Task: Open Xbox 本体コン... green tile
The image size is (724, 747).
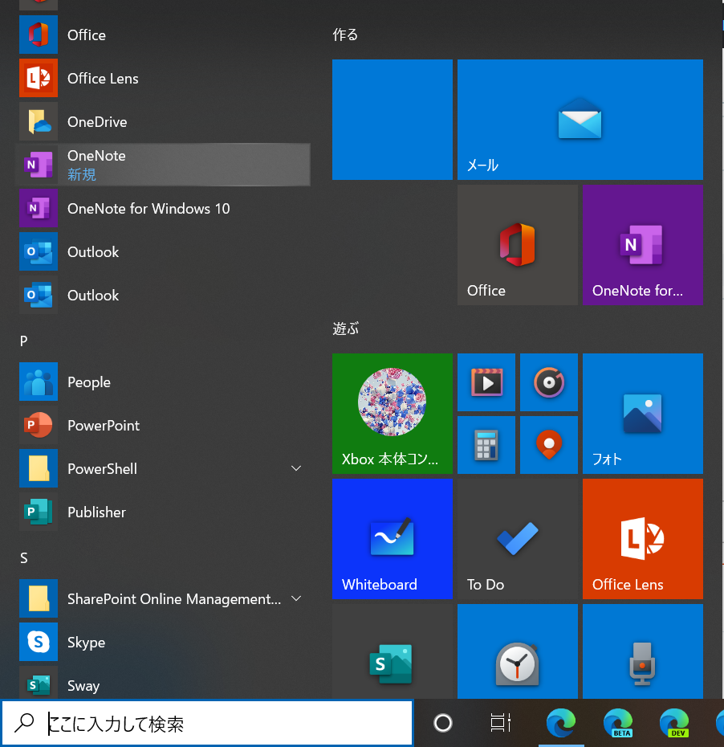Action: point(393,414)
